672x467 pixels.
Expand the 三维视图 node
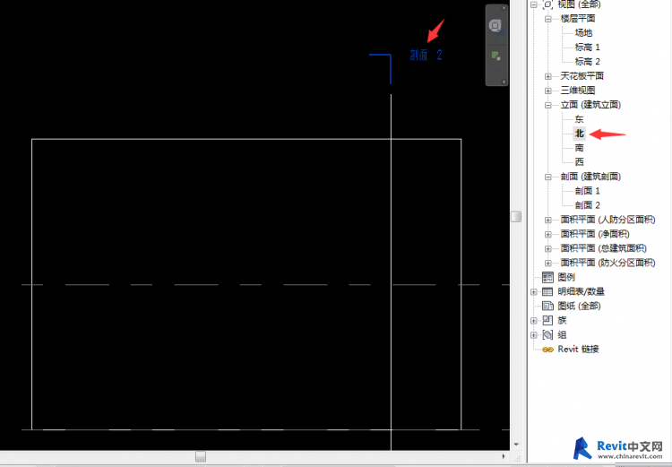point(547,91)
